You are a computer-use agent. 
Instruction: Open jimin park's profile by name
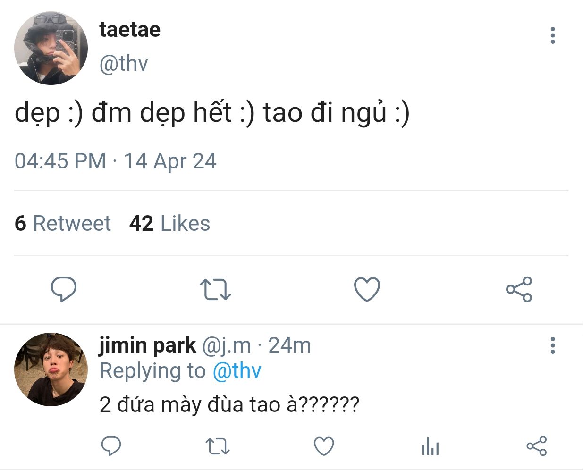point(147,345)
